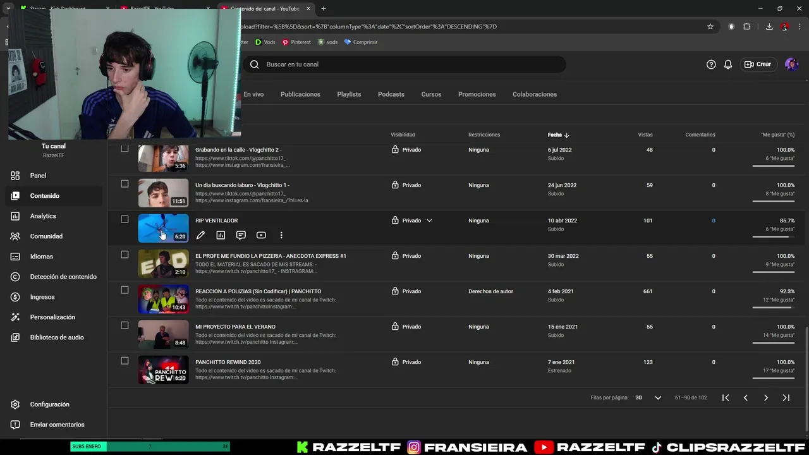The height and width of the screenshot is (455, 809).
Task: Open options menu for RIP VENTILADOR
Action: (281, 235)
